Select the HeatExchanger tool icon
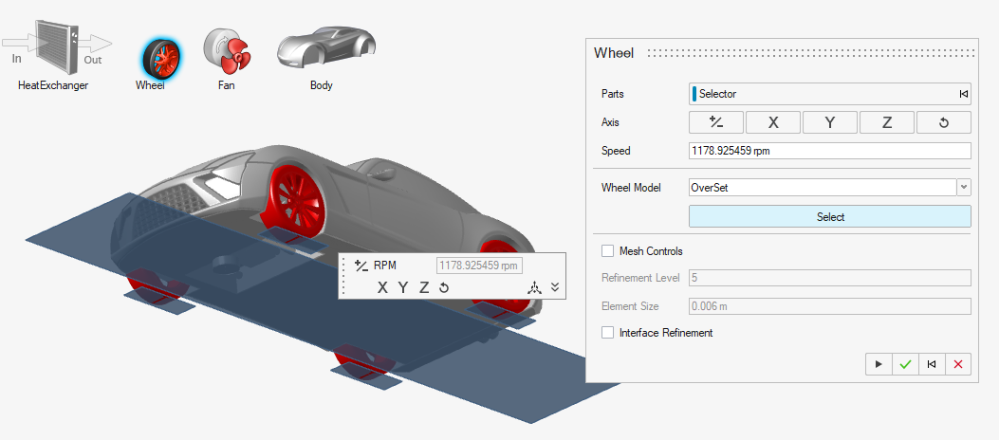The width and height of the screenshot is (999, 440). (53, 49)
